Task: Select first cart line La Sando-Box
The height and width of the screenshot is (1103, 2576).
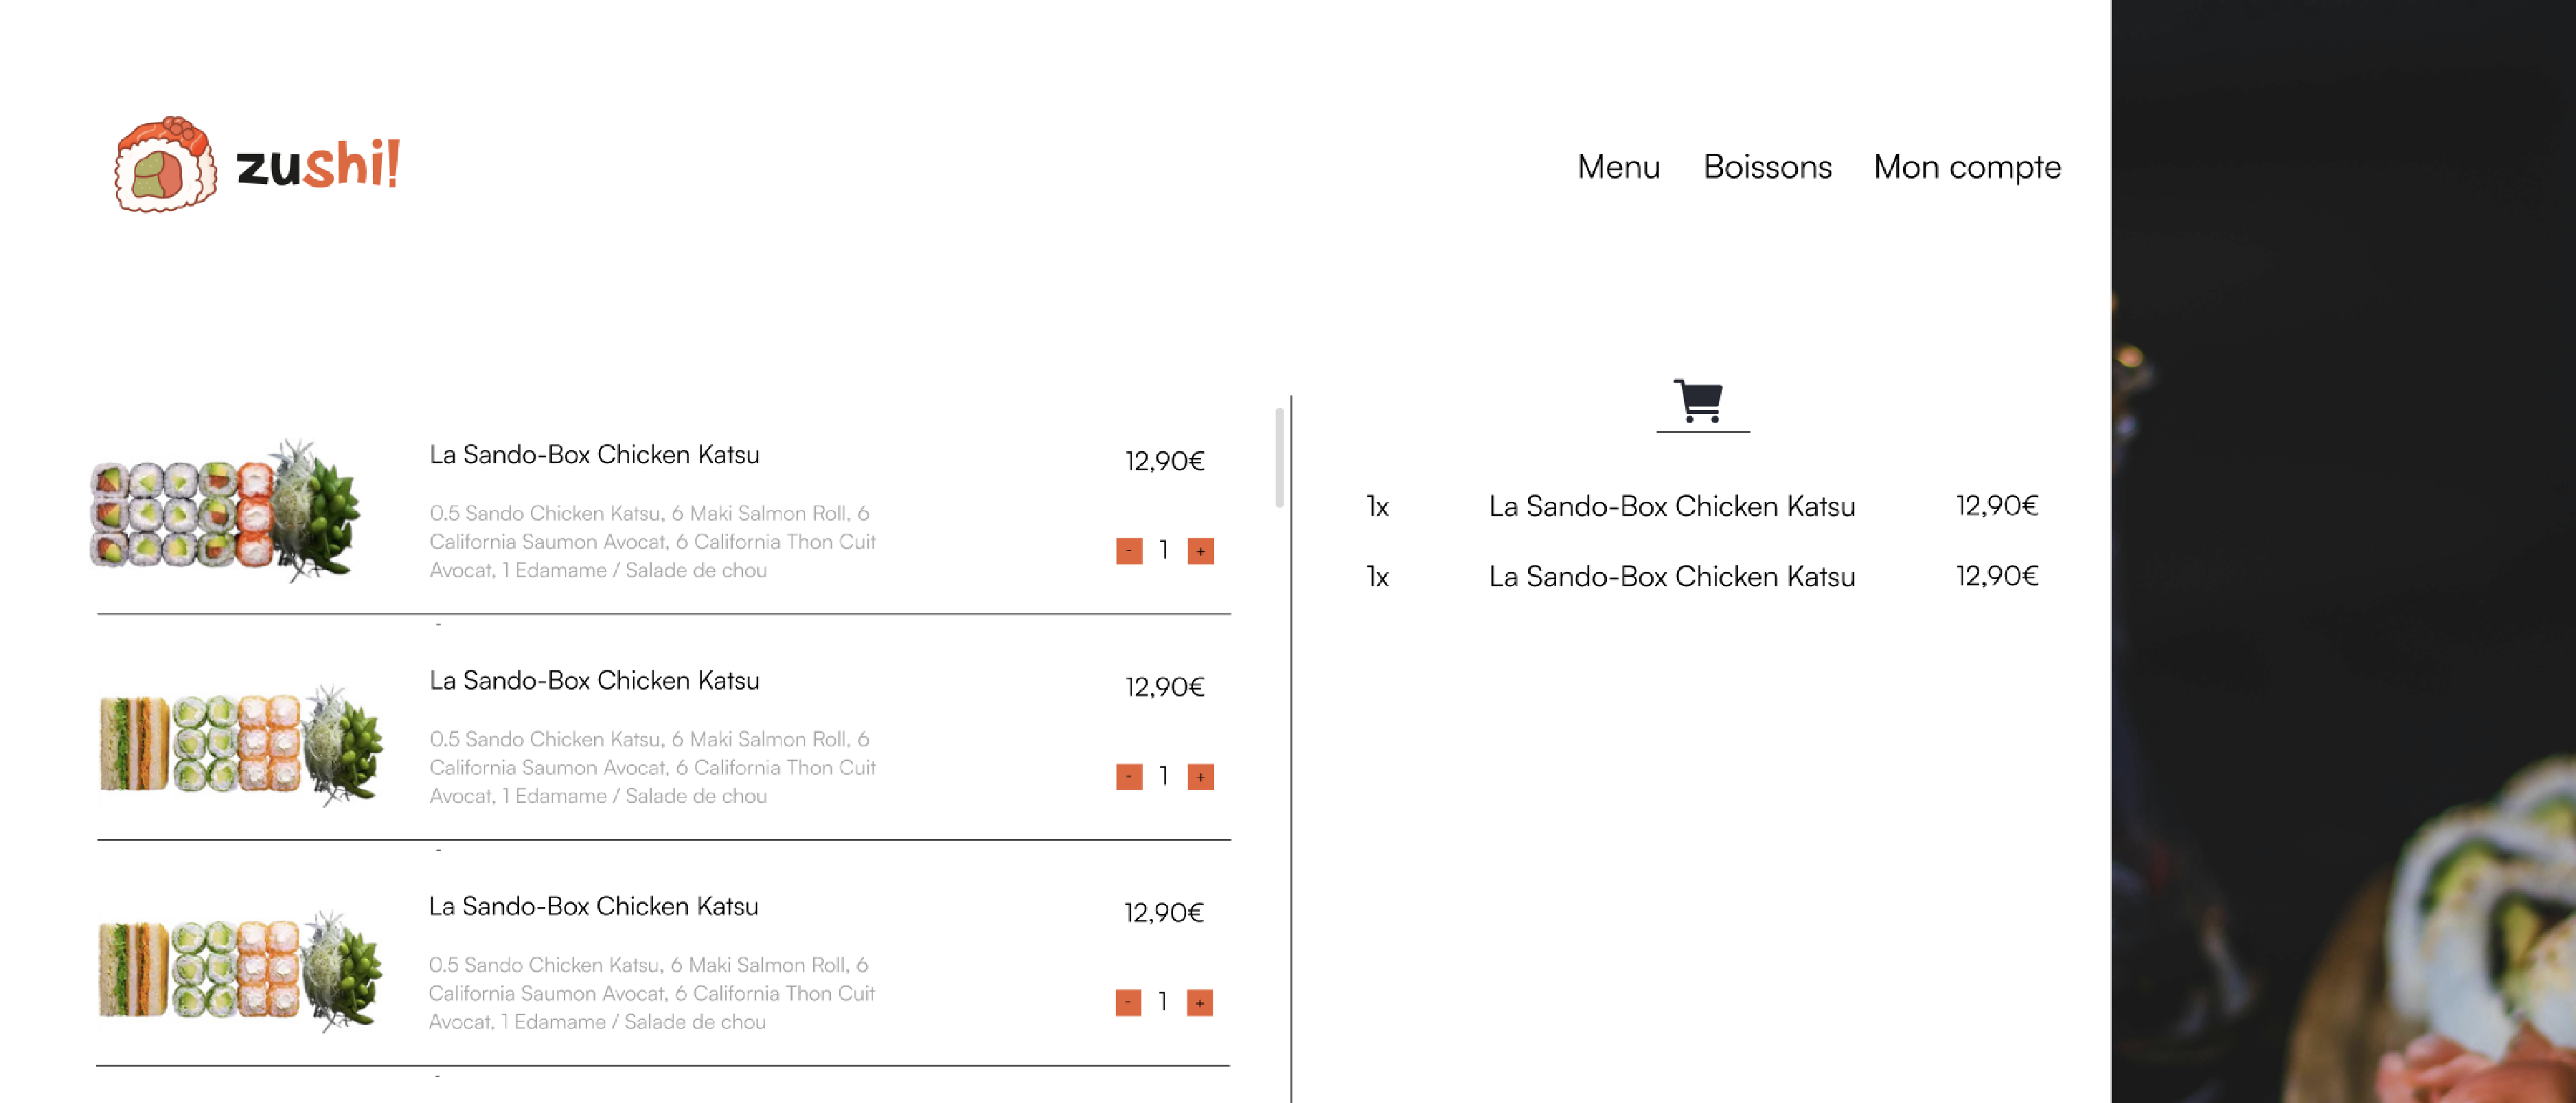Action: [x=1702, y=506]
